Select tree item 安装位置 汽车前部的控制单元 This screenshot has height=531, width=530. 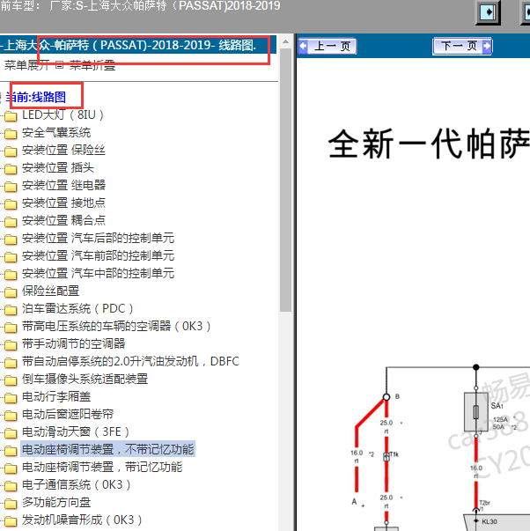99,255
